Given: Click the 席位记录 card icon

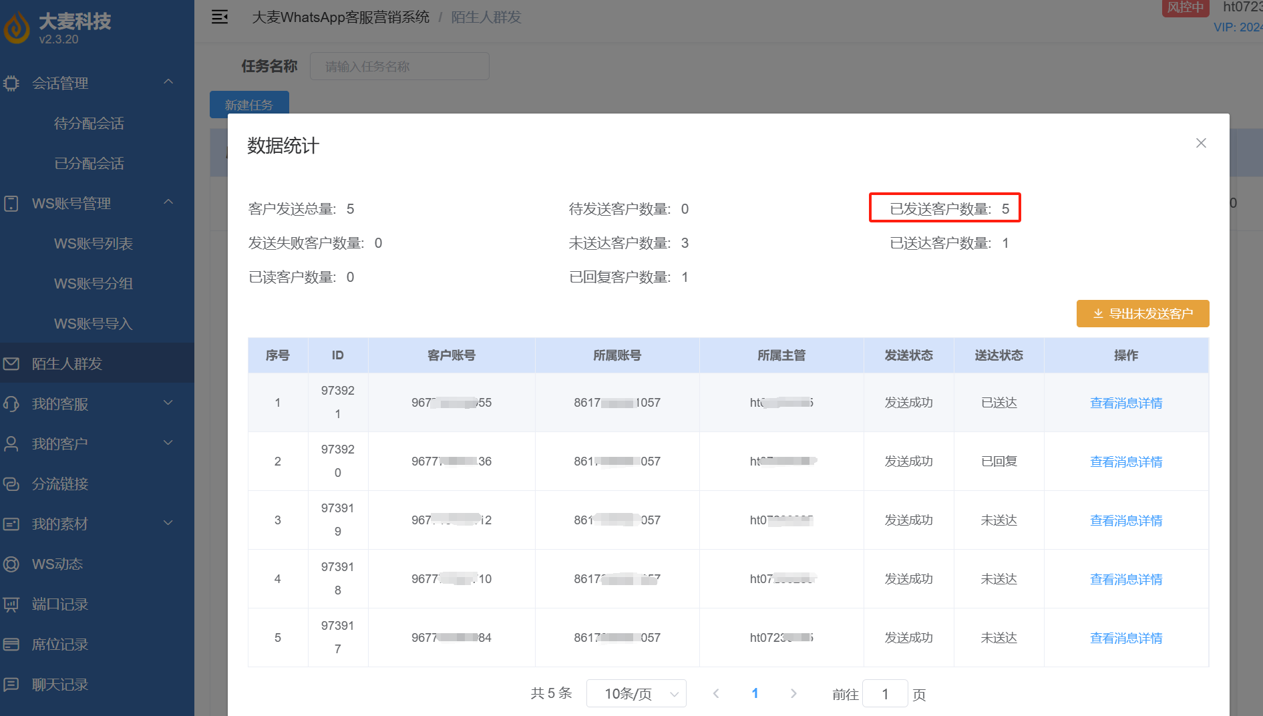Looking at the screenshot, I should click(x=11, y=645).
